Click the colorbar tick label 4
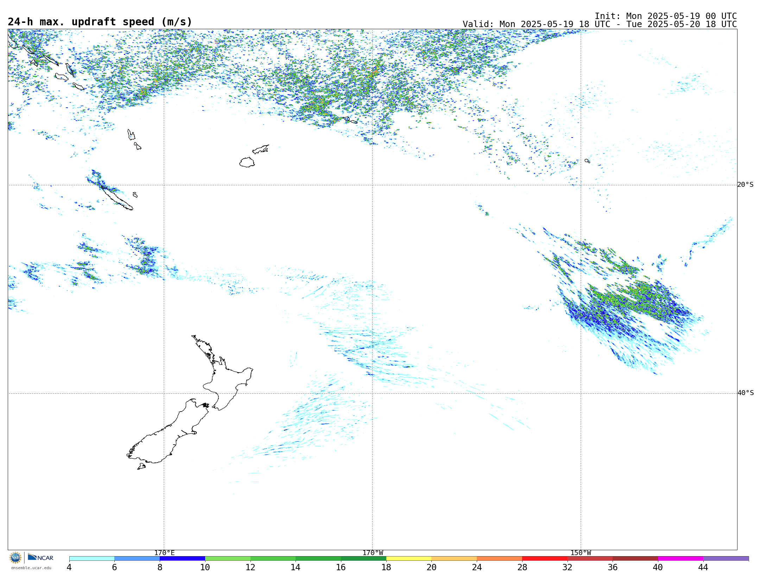The image size is (760, 572). tap(69, 567)
